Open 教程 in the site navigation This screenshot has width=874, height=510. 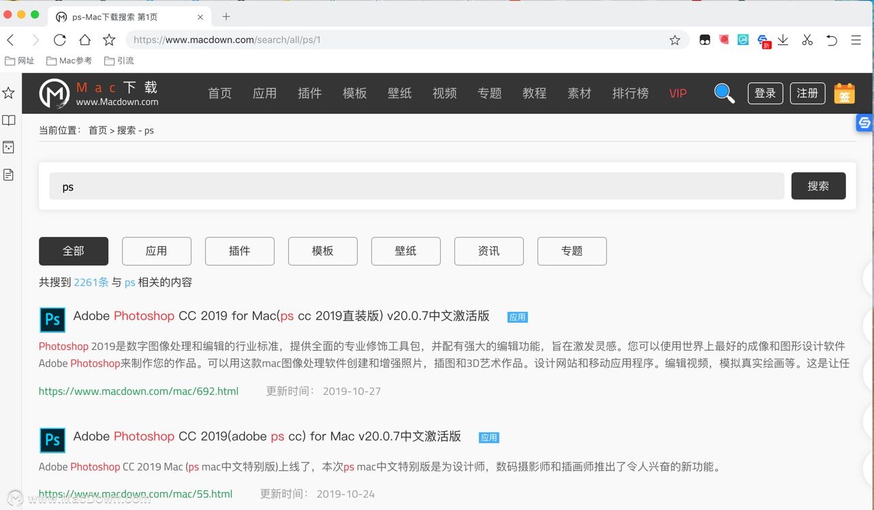point(535,93)
